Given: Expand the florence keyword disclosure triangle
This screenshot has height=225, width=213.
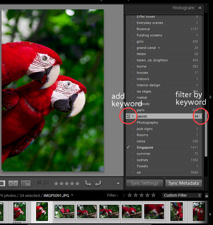Looking at the screenshot, I should coord(133,29).
